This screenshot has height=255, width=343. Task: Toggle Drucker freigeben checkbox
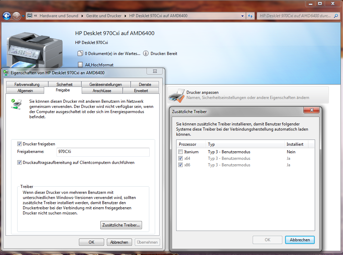click(x=19, y=144)
